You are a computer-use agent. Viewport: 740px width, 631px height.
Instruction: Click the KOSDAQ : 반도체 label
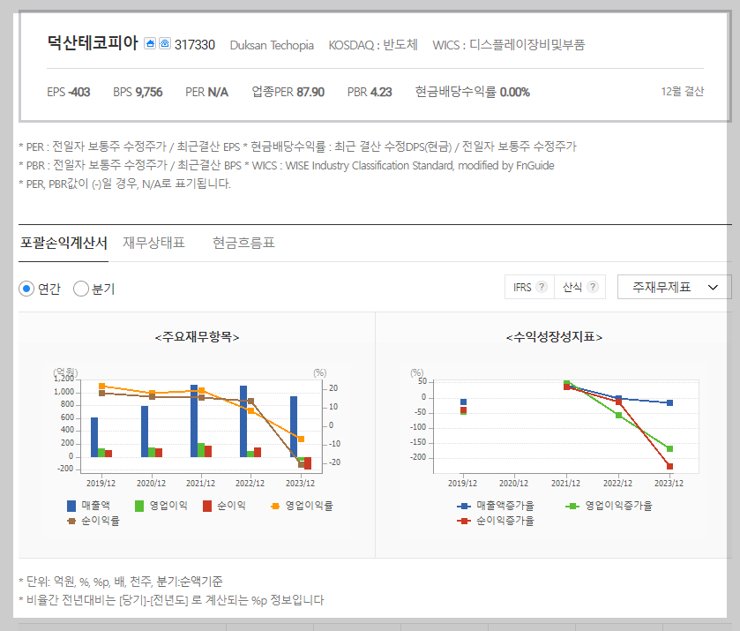coord(373,45)
